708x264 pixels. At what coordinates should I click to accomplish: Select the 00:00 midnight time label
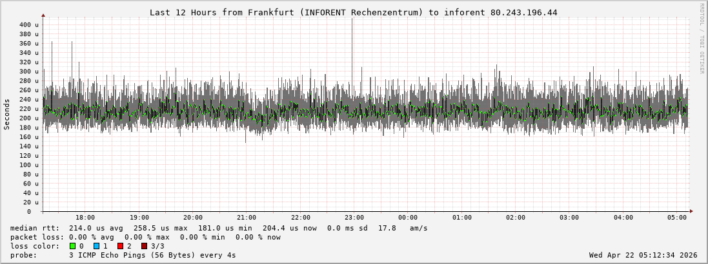click(408, 218)
